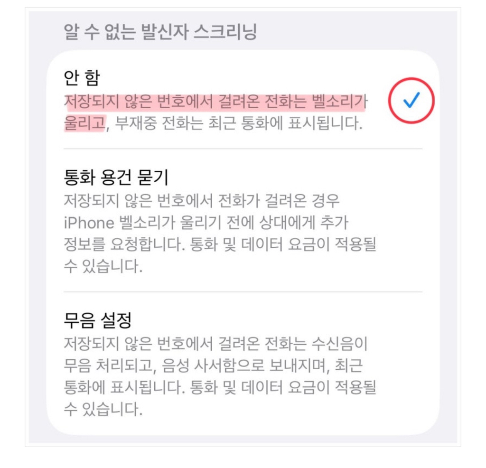Click 수신음이 text in 무음 설정 description
Screen dimensions: 486x468
click(x=339, y=344)
